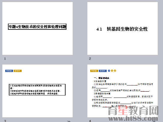Click the slide number 1 label
163x122 pixels.
[5, 59]
